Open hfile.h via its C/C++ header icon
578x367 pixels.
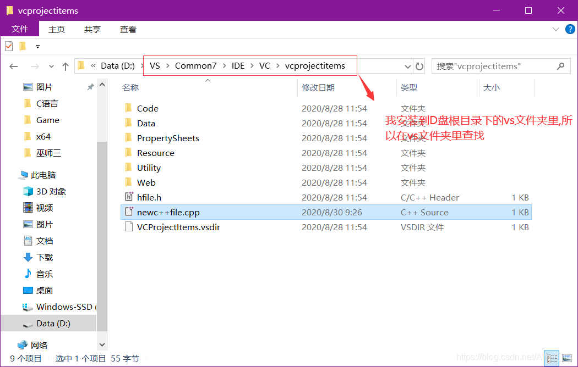(129, 197)
